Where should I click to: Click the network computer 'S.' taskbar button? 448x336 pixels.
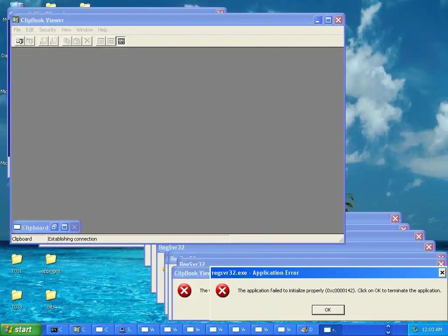pos(125,330)
